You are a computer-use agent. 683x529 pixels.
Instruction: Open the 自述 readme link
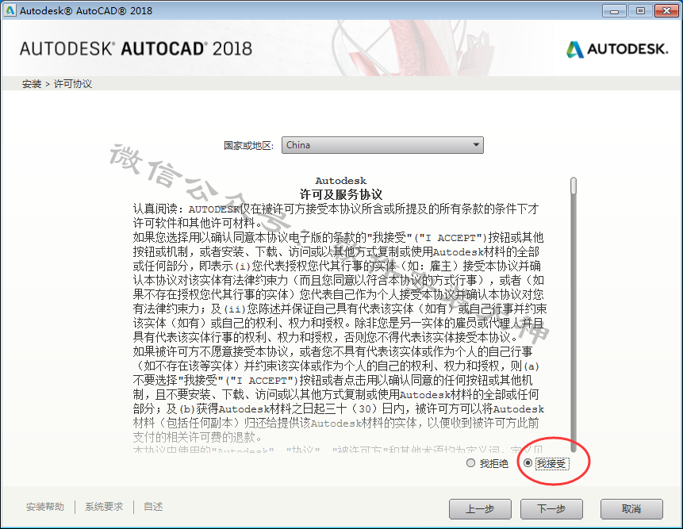pos(153,507)
